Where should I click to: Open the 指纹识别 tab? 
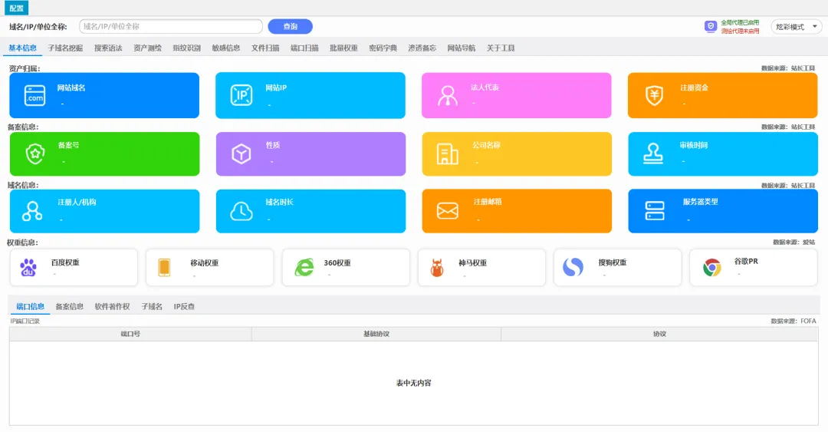[186, 48]
